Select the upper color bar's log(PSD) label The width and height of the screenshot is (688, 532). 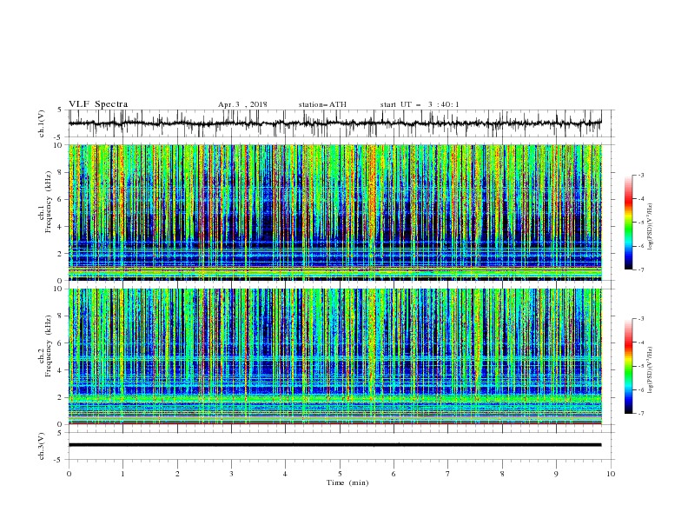651,227
